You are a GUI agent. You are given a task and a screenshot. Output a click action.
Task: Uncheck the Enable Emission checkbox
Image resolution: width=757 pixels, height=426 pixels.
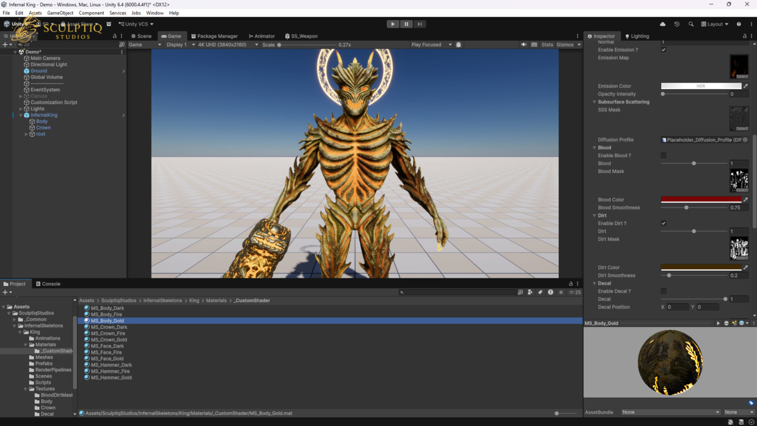(x=664, y=50)
